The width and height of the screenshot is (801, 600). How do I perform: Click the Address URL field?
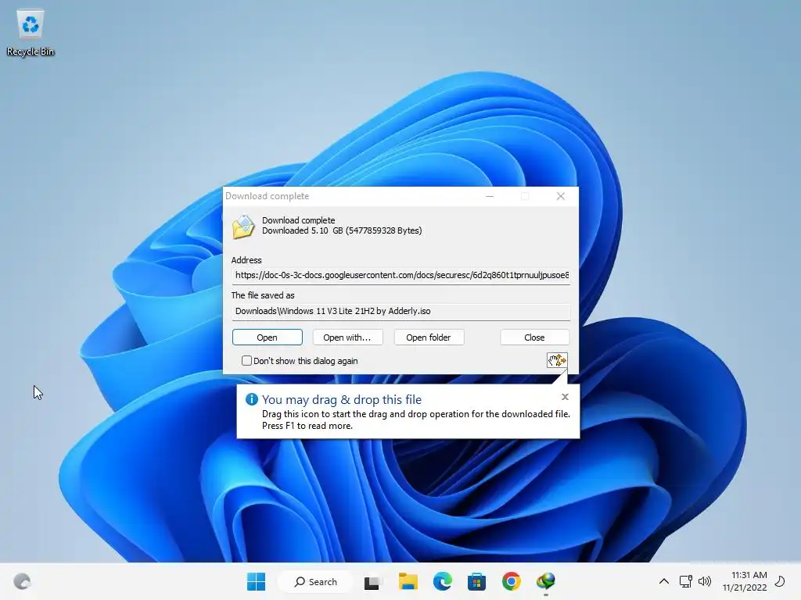(x=401, y=276)
